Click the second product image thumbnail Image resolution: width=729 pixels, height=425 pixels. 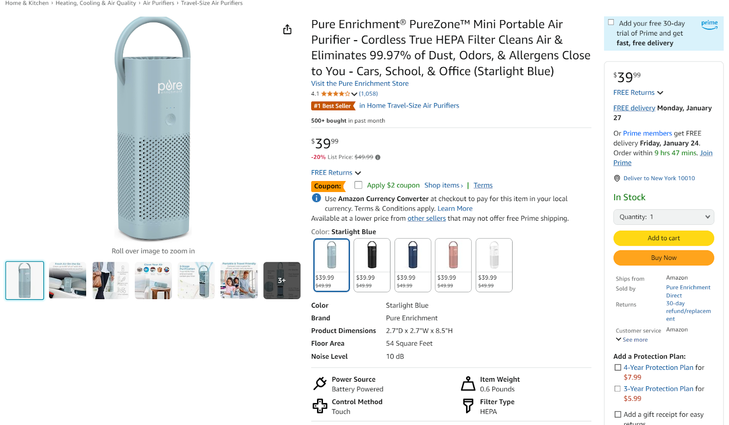(67, 280)
